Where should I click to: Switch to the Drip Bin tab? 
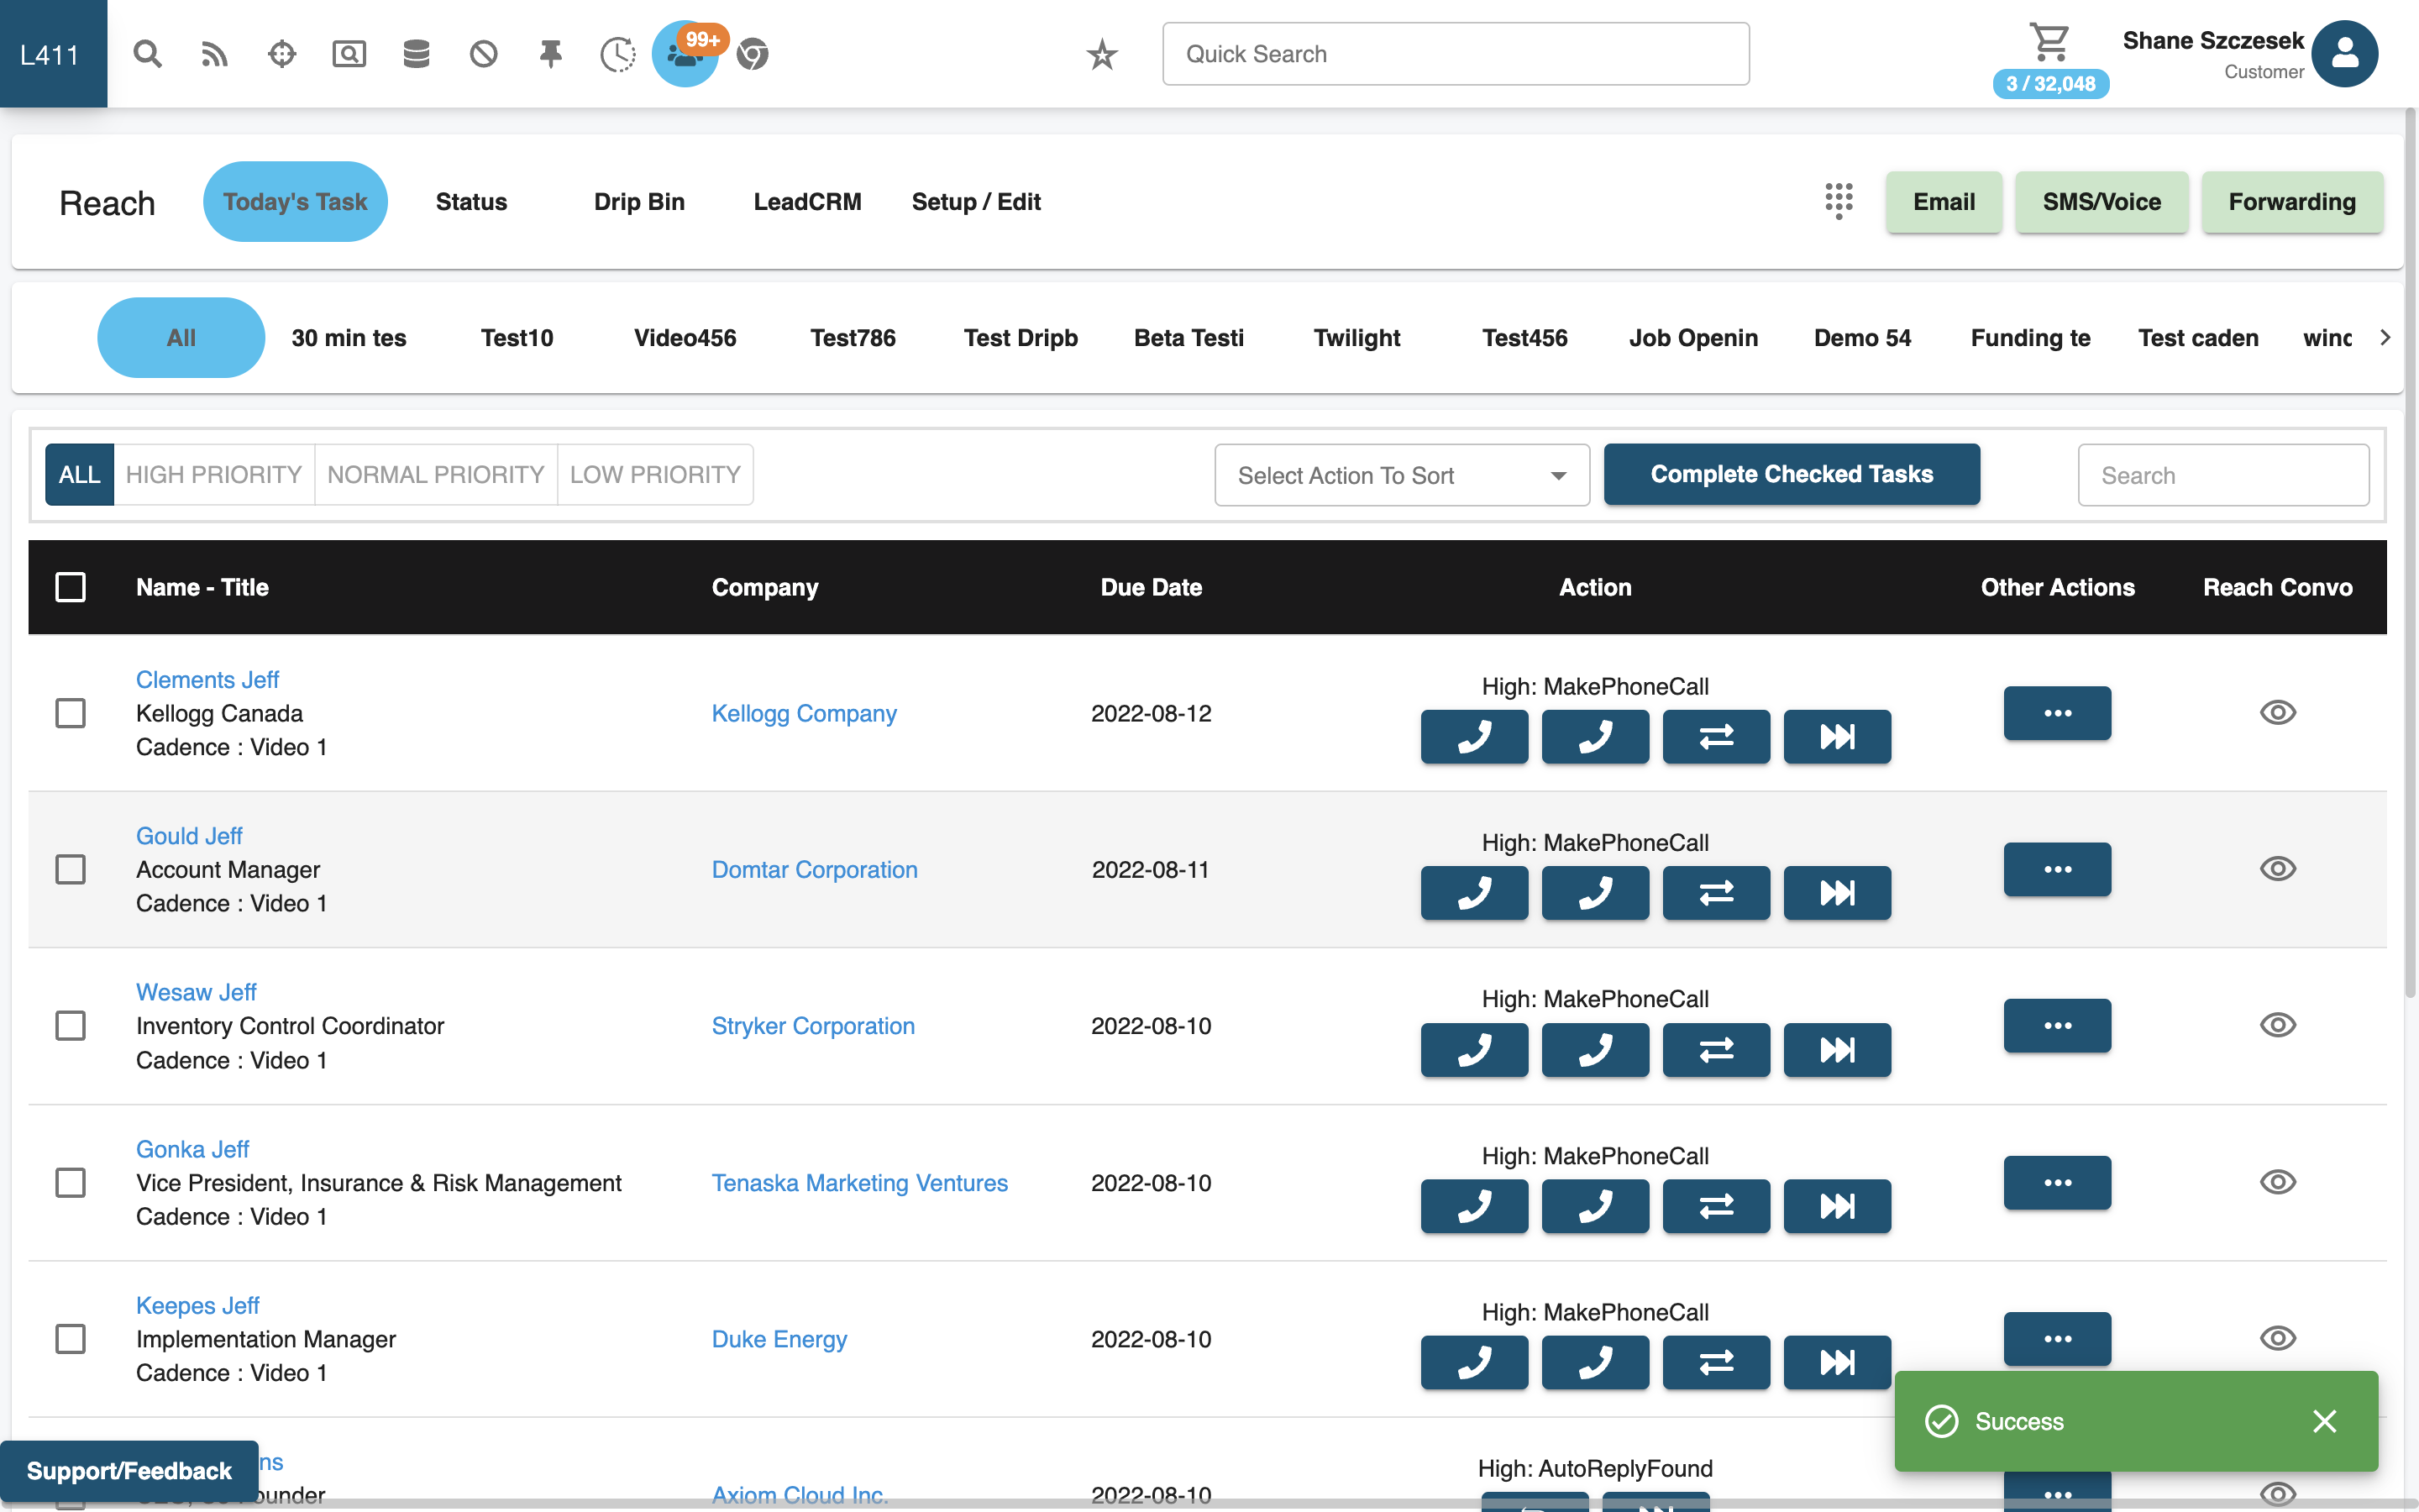click(638, 202)
